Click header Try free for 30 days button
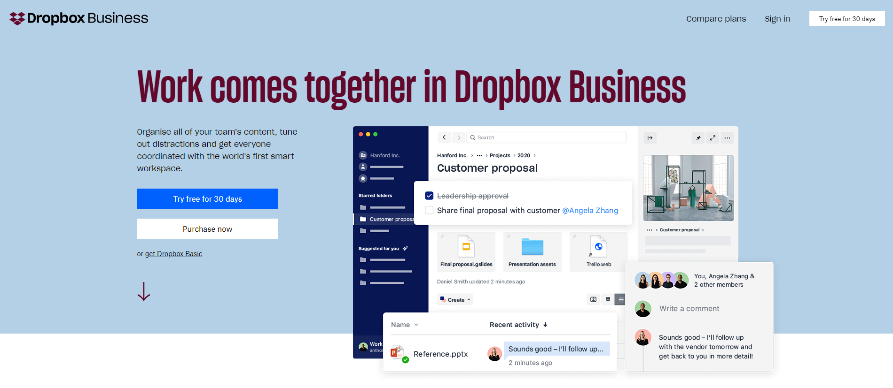The image size is (893, 388). click(847, 19)
